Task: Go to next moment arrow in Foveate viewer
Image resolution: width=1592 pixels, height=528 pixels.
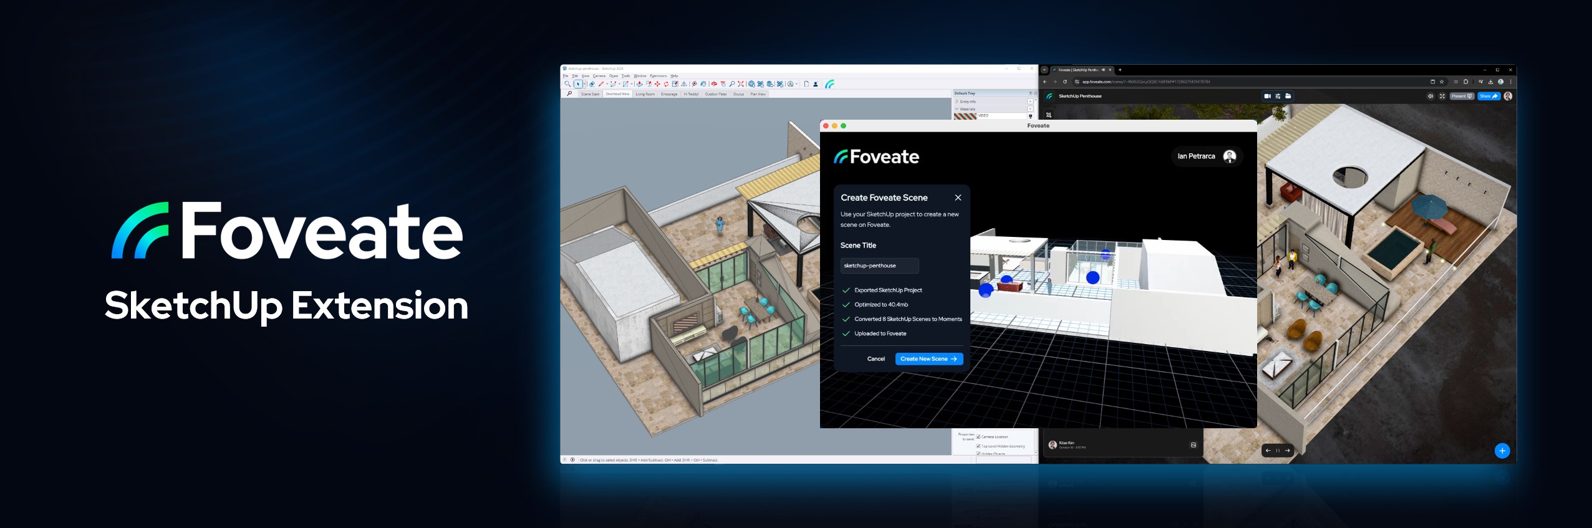Action: coord(1288,451)
